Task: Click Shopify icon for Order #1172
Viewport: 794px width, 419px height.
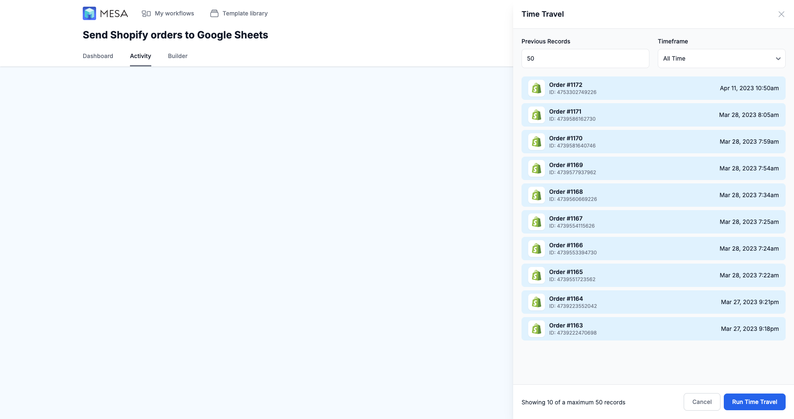Action: click(537, 88)
